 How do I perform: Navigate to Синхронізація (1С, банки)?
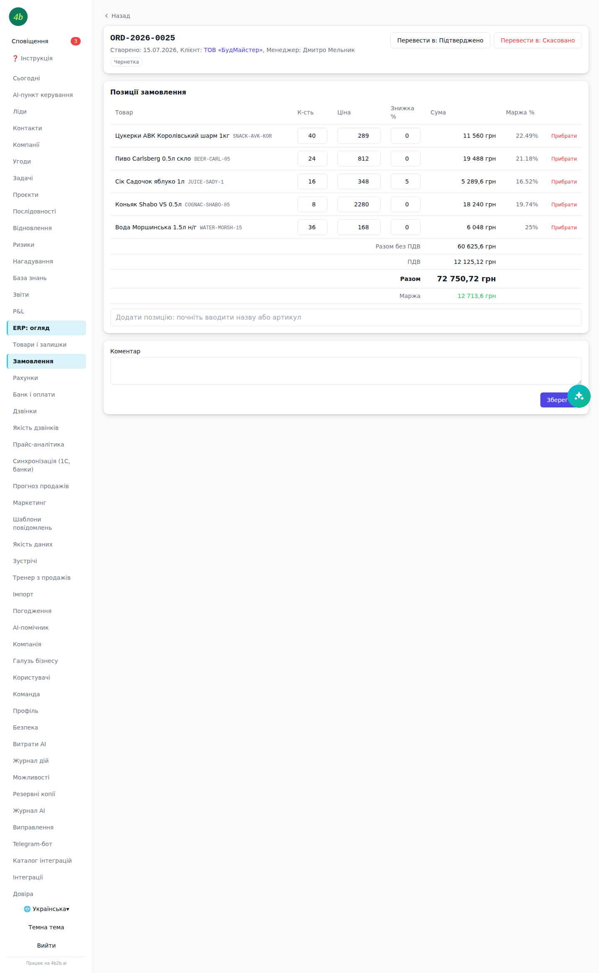click(x=46, y=465)
